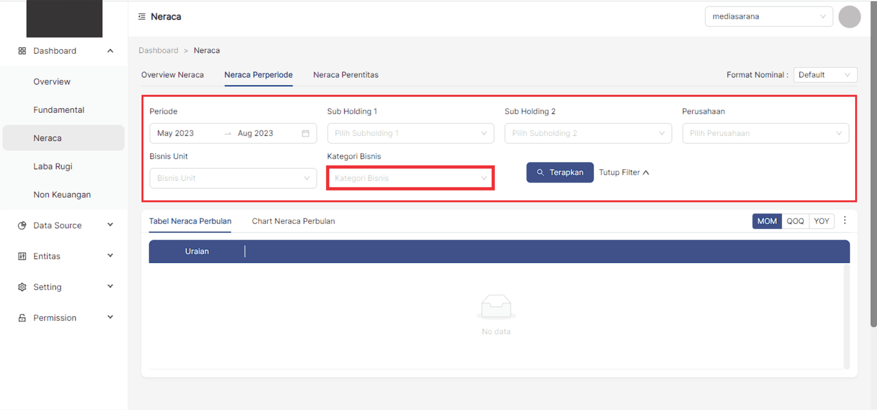The image size is (877, 410).
Task: Open the Format Nominal Default dropdown
Action: click(x=825, y=75)
